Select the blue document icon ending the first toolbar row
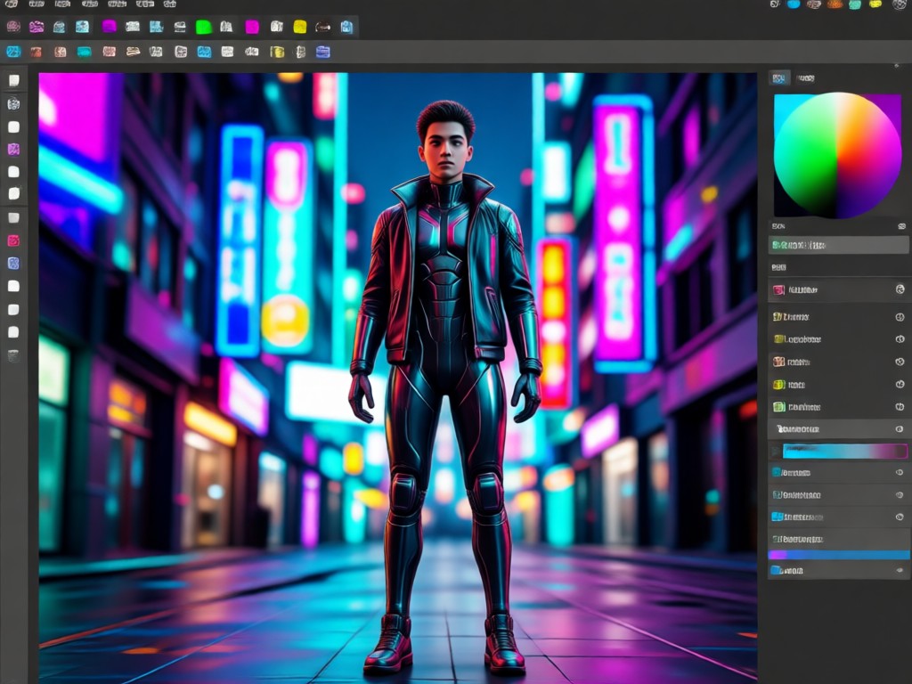The height and width of the screenshot is (684, 912). pos(346,27)
